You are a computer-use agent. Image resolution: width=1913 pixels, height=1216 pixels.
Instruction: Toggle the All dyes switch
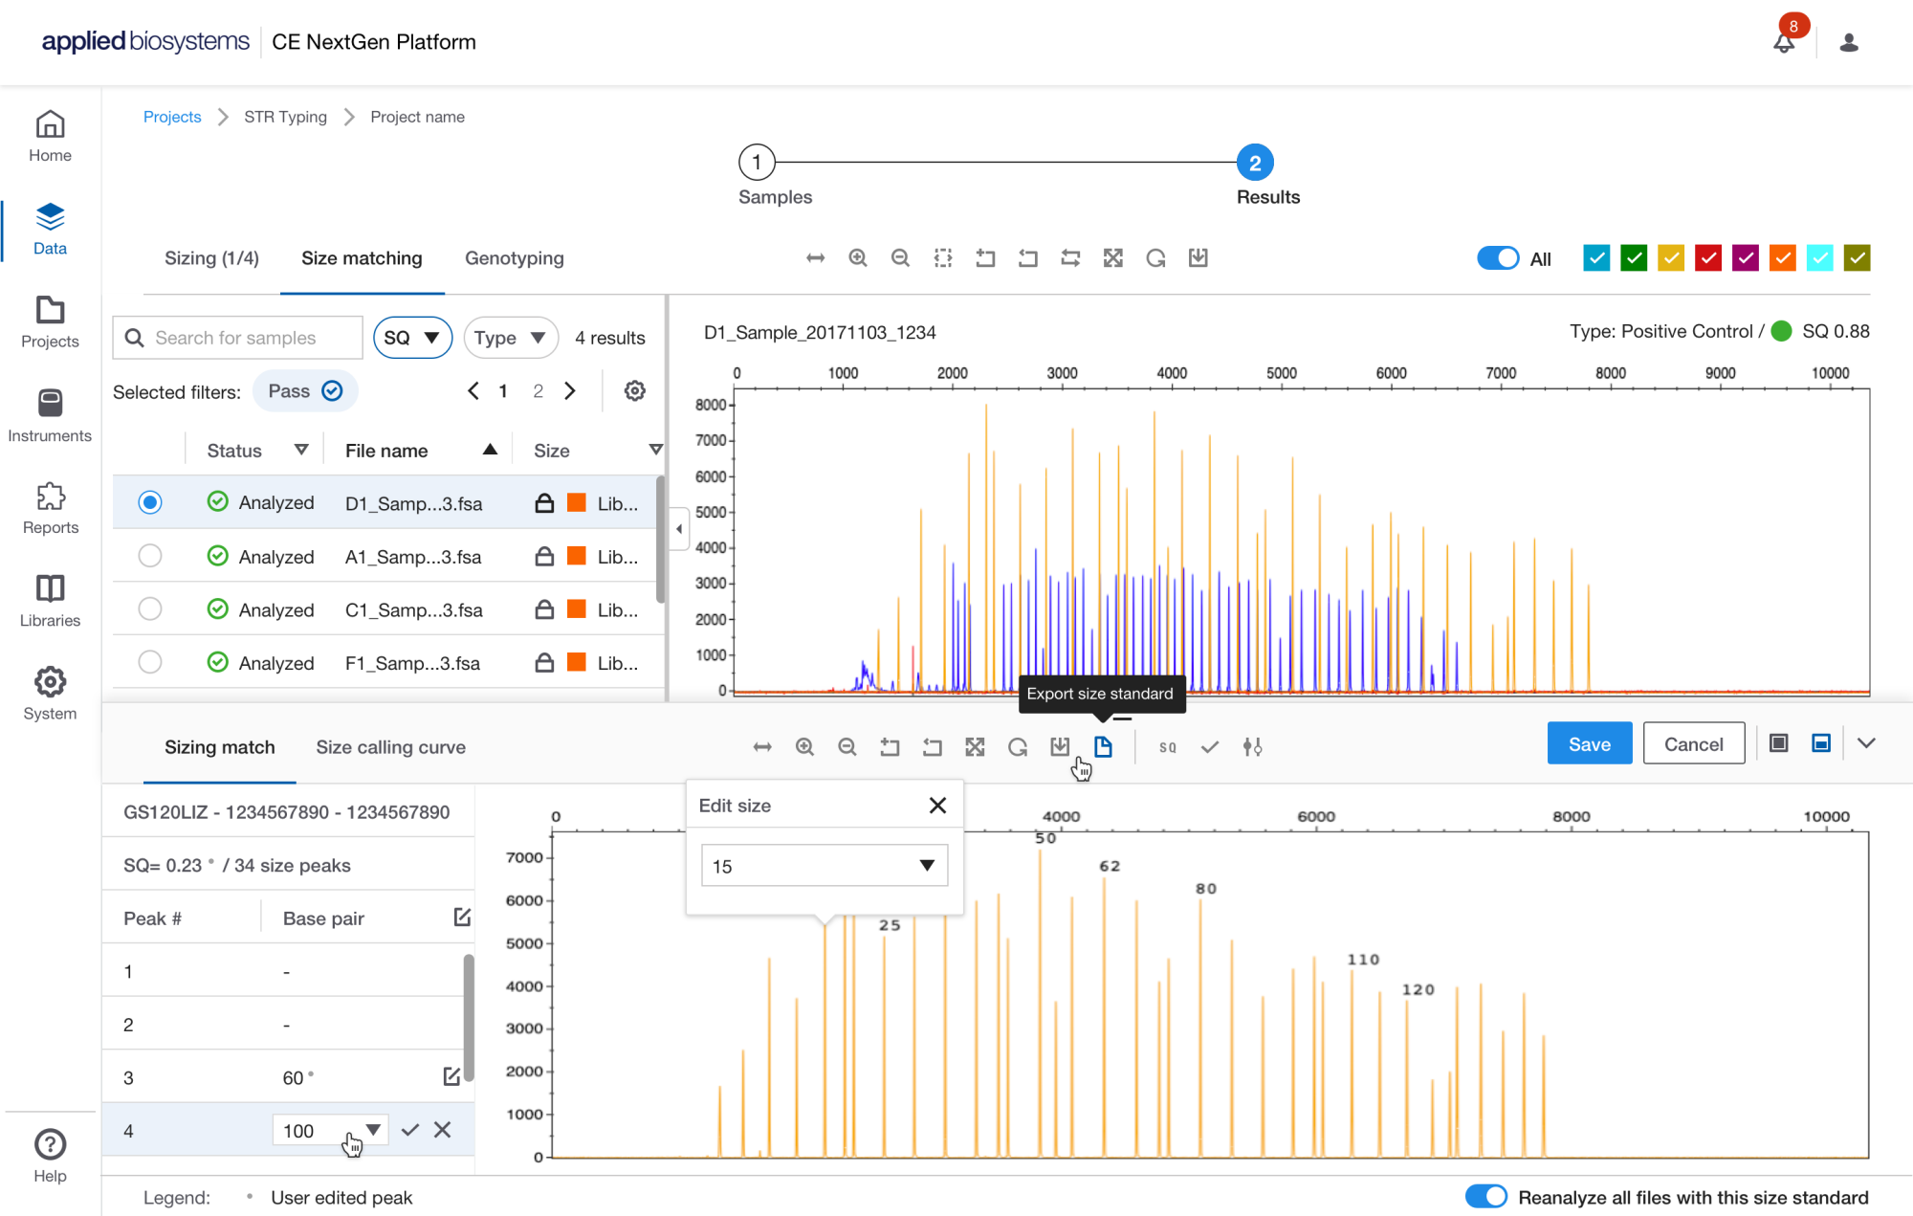(1498, 258)
